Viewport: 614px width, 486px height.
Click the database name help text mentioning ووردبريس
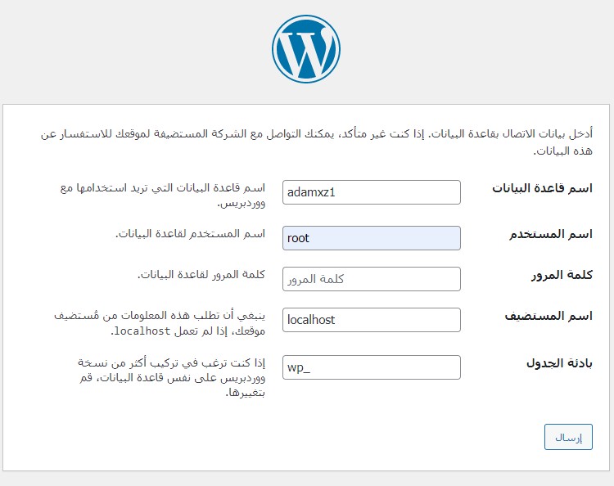point(163,196)
